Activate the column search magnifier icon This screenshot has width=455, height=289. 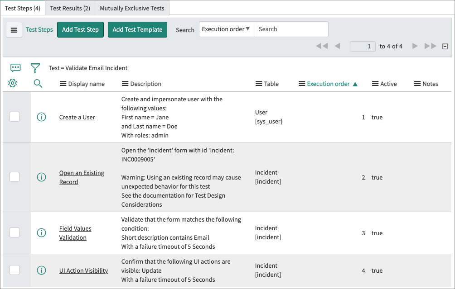(38, 83)
